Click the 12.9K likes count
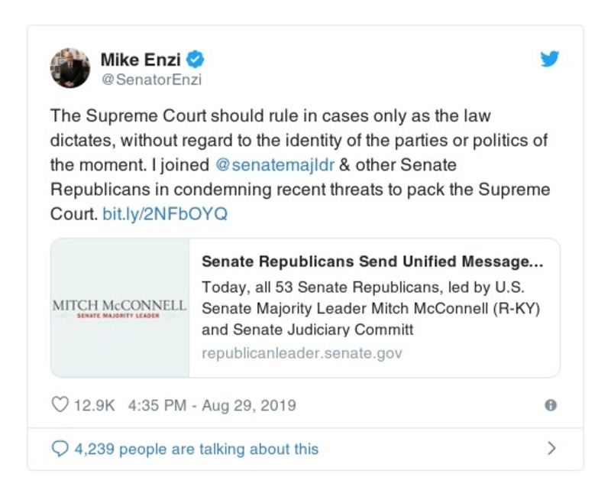The image size is (611, 500). click(x=94, y=405)
